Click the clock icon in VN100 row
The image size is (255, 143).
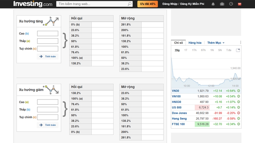click(238, 96)
